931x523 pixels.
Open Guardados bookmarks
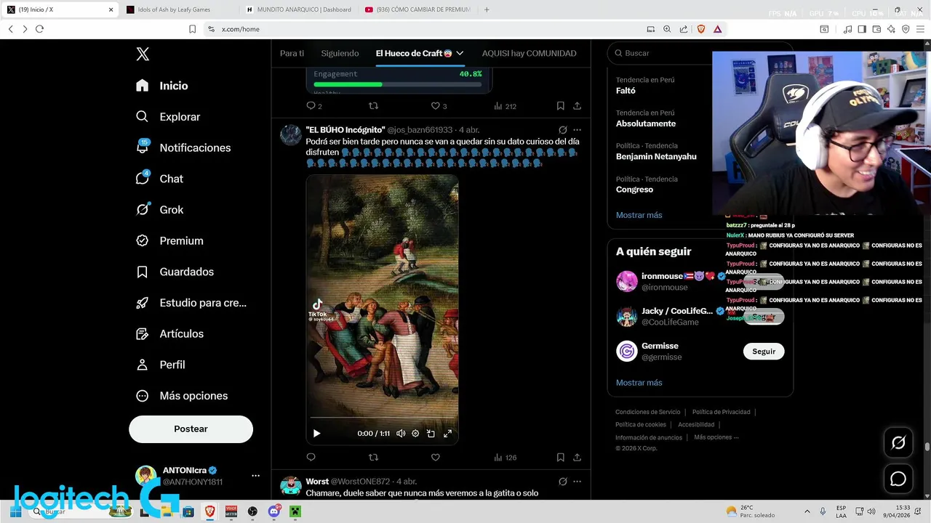click(x=175, y=272)
